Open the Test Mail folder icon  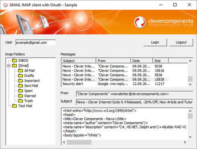pos(14,106)
